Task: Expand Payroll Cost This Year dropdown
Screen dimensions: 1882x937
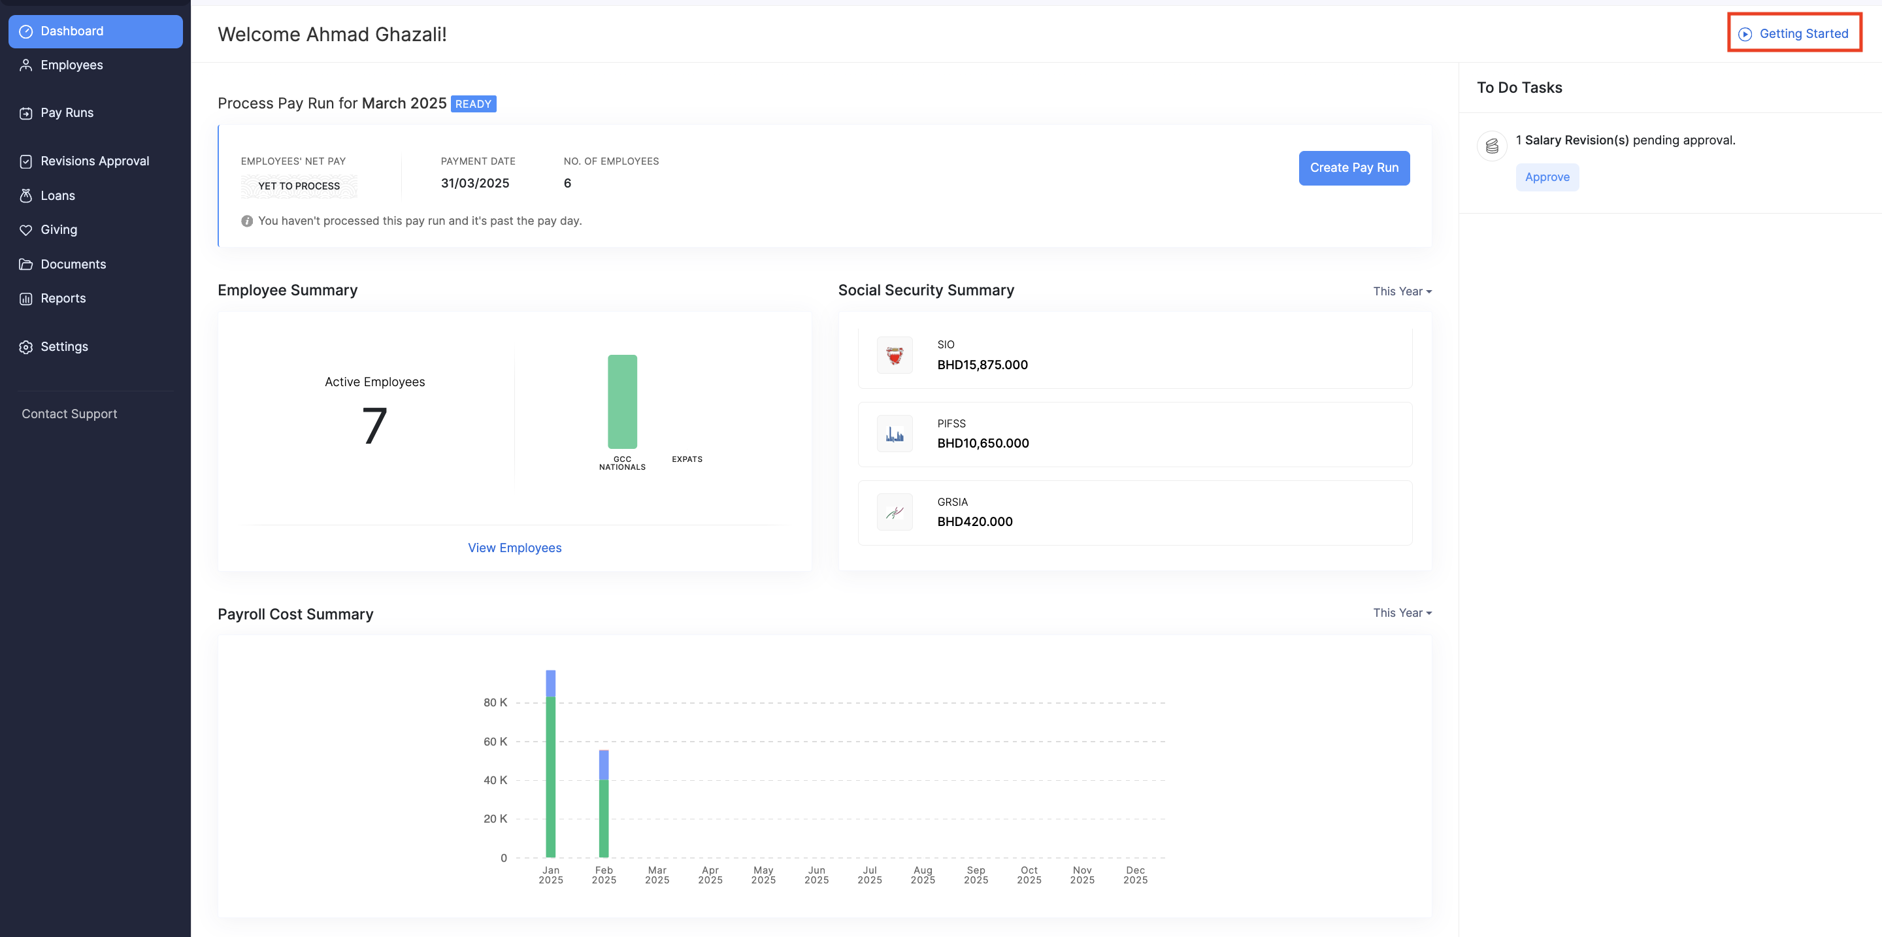Action: (1401, 613)
